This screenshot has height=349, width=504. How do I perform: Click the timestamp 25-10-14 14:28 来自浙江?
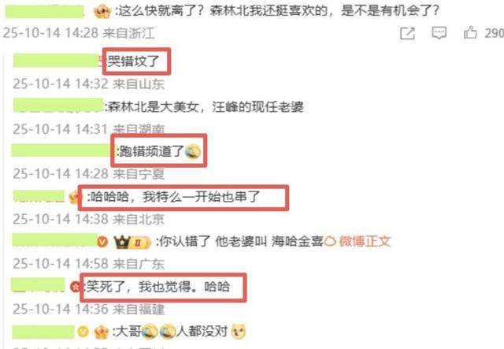point(79,33)
